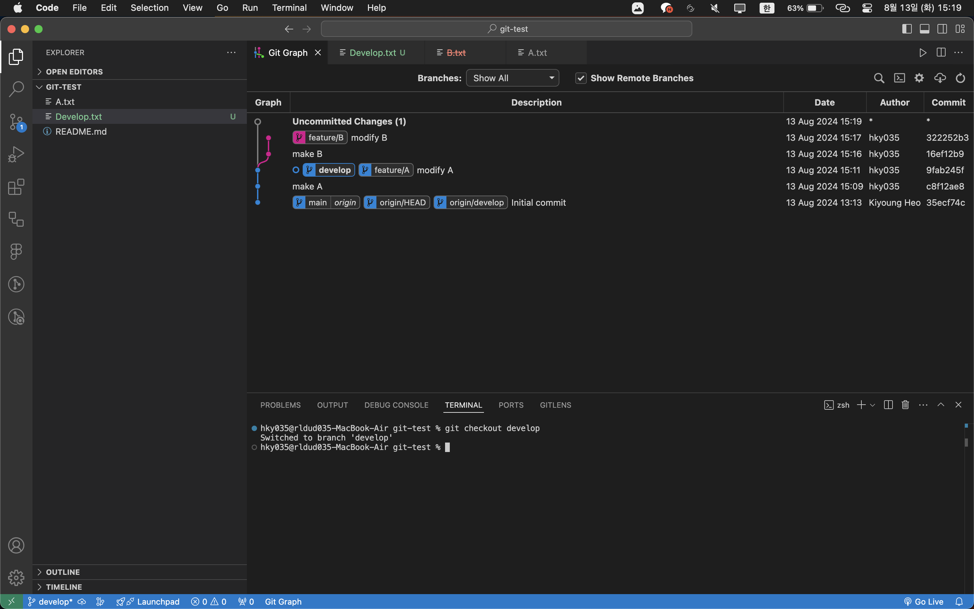Click the develop* branch in status bar
This screenshot has width=974, height=609.
(x=51, y=602)
